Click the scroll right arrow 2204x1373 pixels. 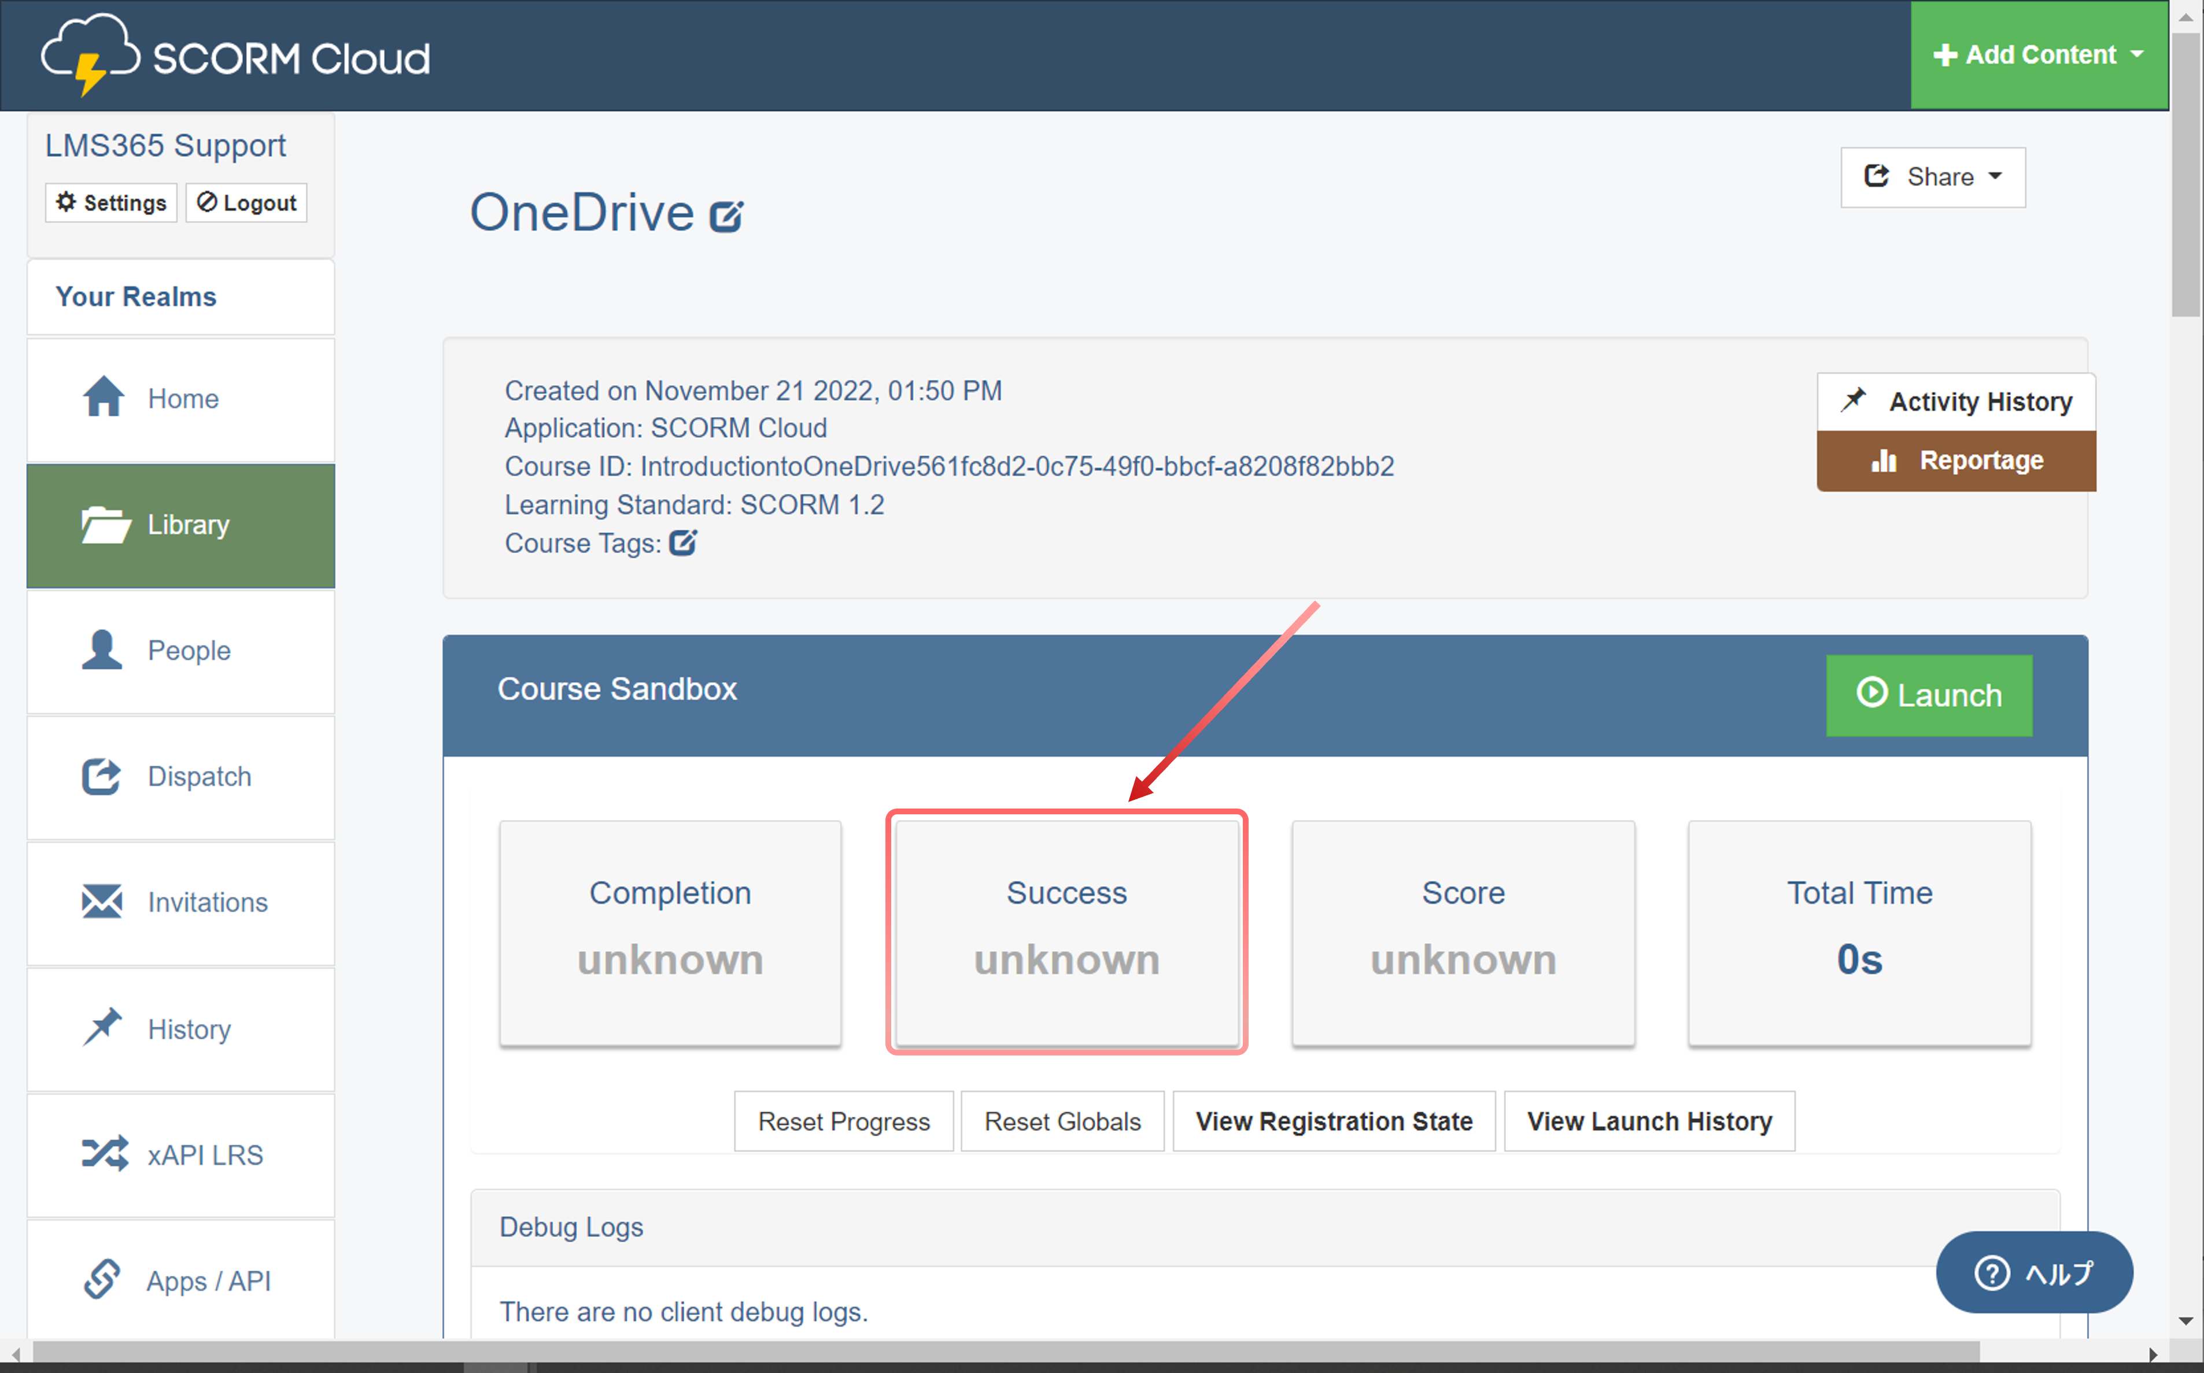(2153, 1354)
